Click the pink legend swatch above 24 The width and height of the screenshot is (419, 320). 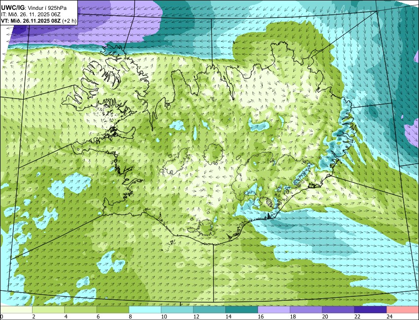pos(402,310)
